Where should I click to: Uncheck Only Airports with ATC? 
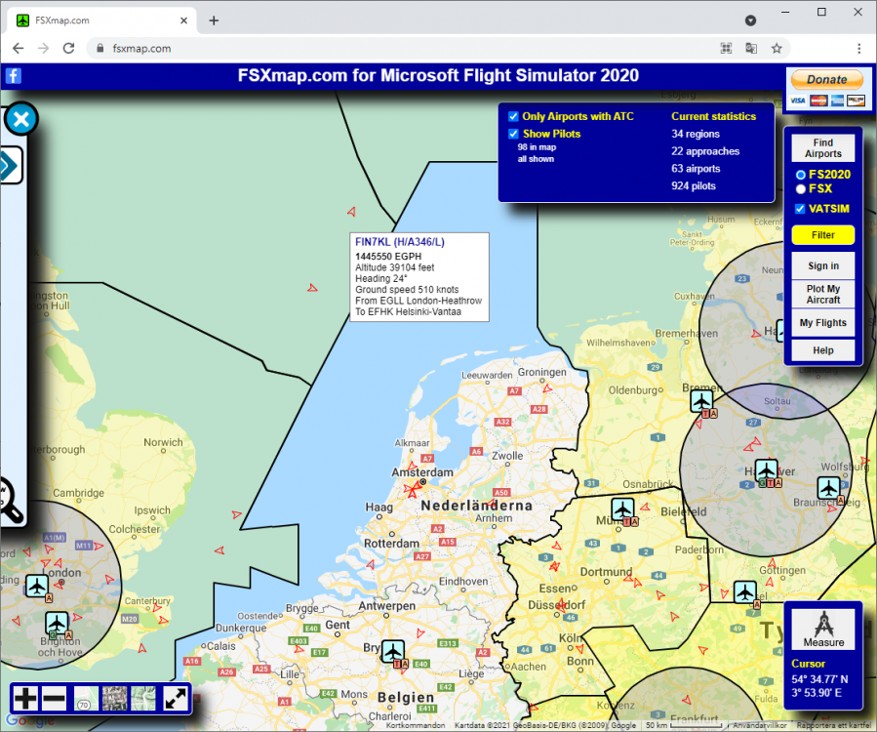513,116
